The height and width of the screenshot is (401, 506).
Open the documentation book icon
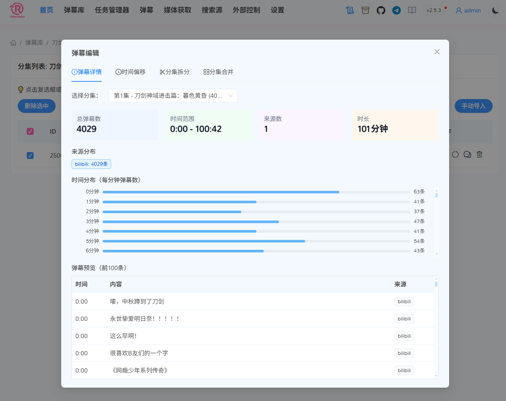point(412,10)
